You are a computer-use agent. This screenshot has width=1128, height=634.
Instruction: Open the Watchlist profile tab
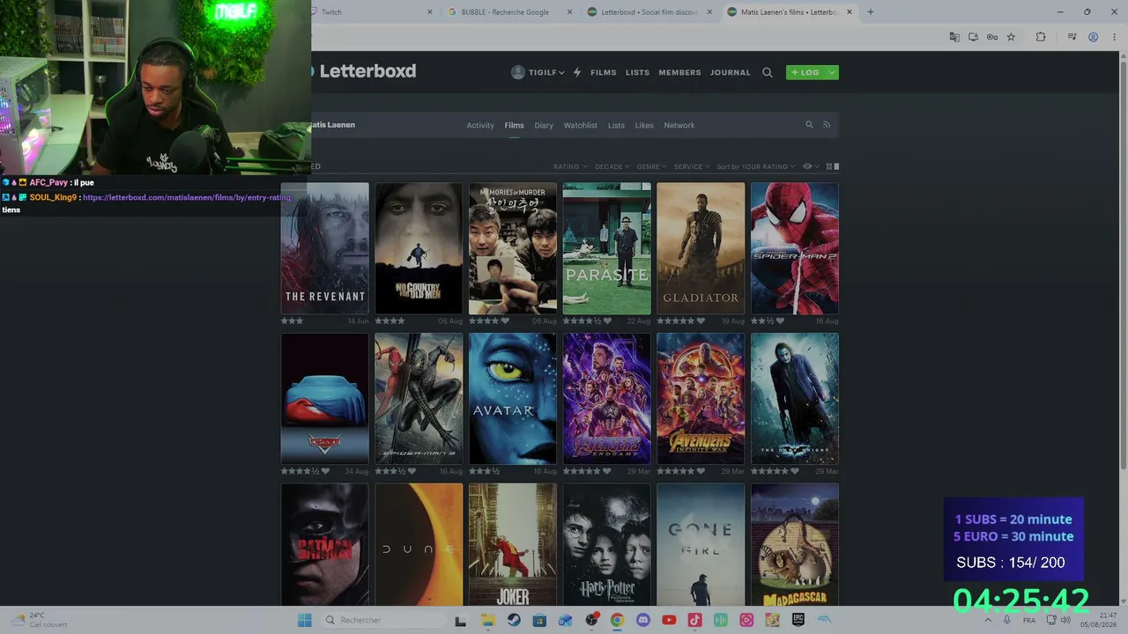pyautogui.click(x=581, y=125)
